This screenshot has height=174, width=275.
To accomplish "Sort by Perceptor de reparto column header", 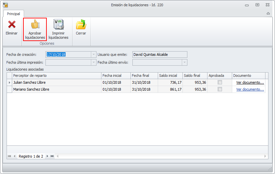I will point(57,76).
